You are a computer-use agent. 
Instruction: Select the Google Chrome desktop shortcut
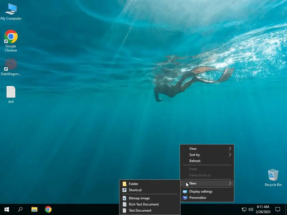[11, 41]
